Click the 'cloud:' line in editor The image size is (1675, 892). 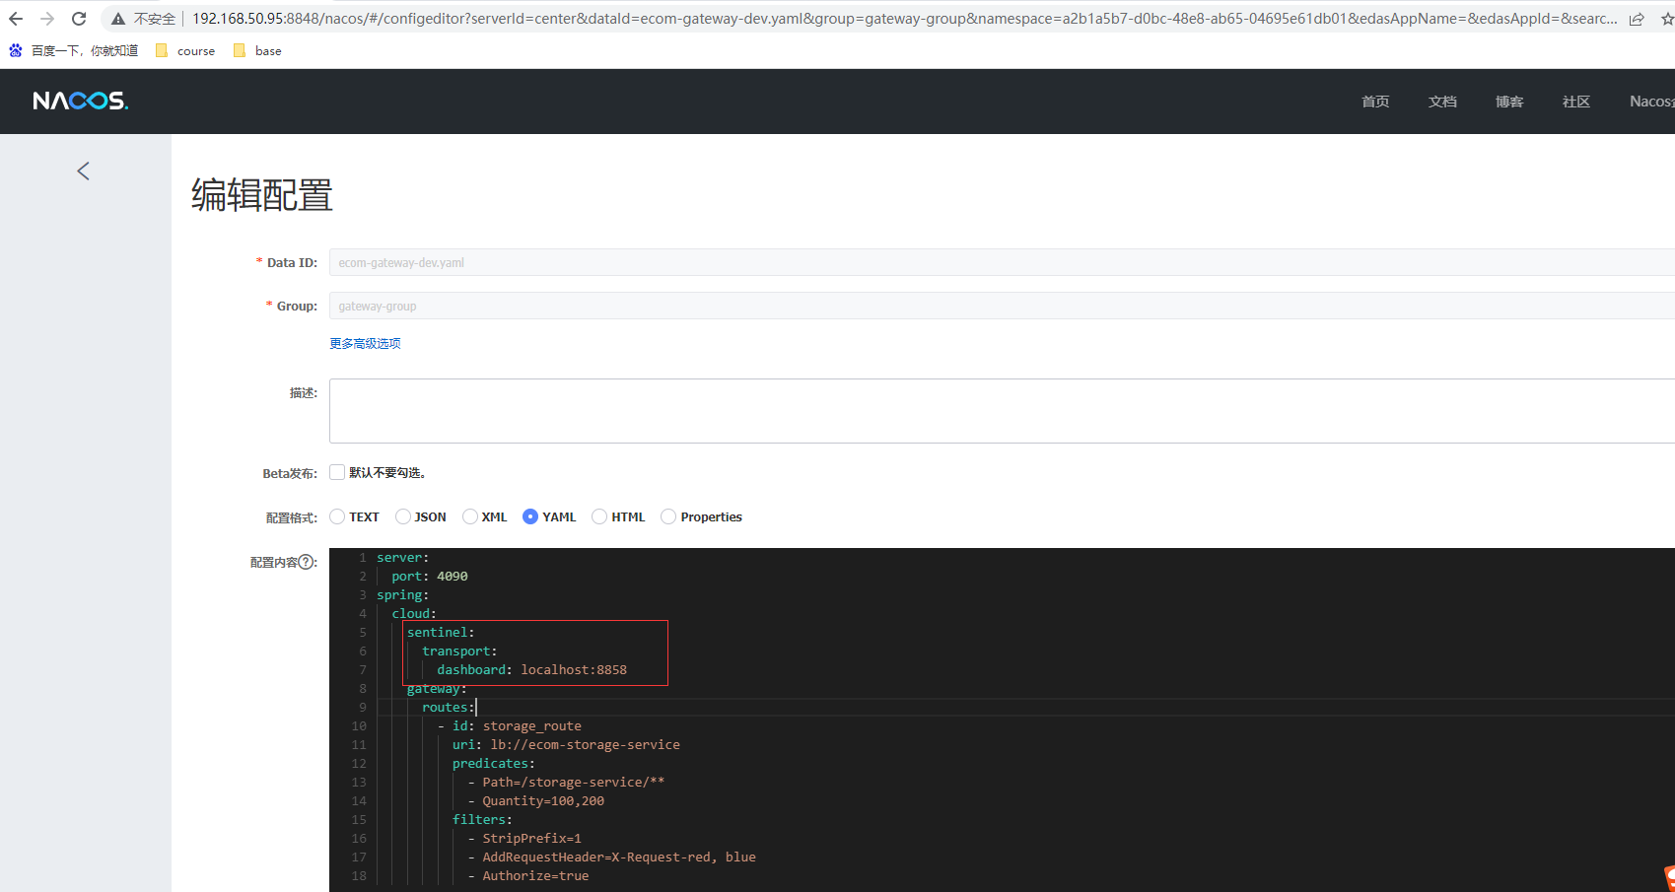tap(414, 614)
